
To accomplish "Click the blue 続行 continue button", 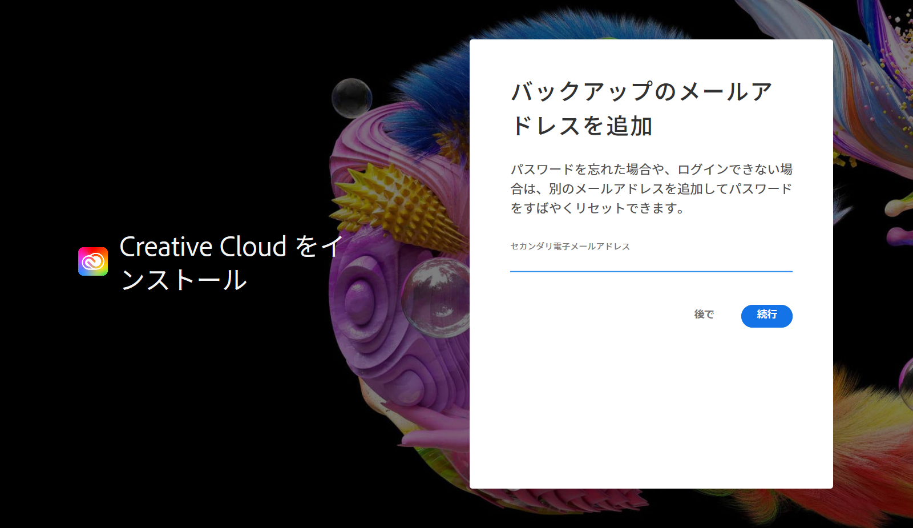I will click(x=766, y=316).
